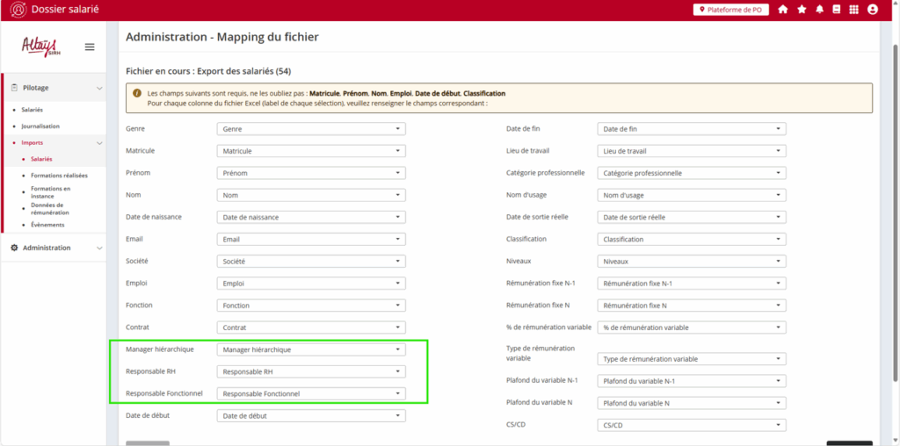Open the Date de début dropdown
The image size is (900, 446).
[x=311, y=416]
